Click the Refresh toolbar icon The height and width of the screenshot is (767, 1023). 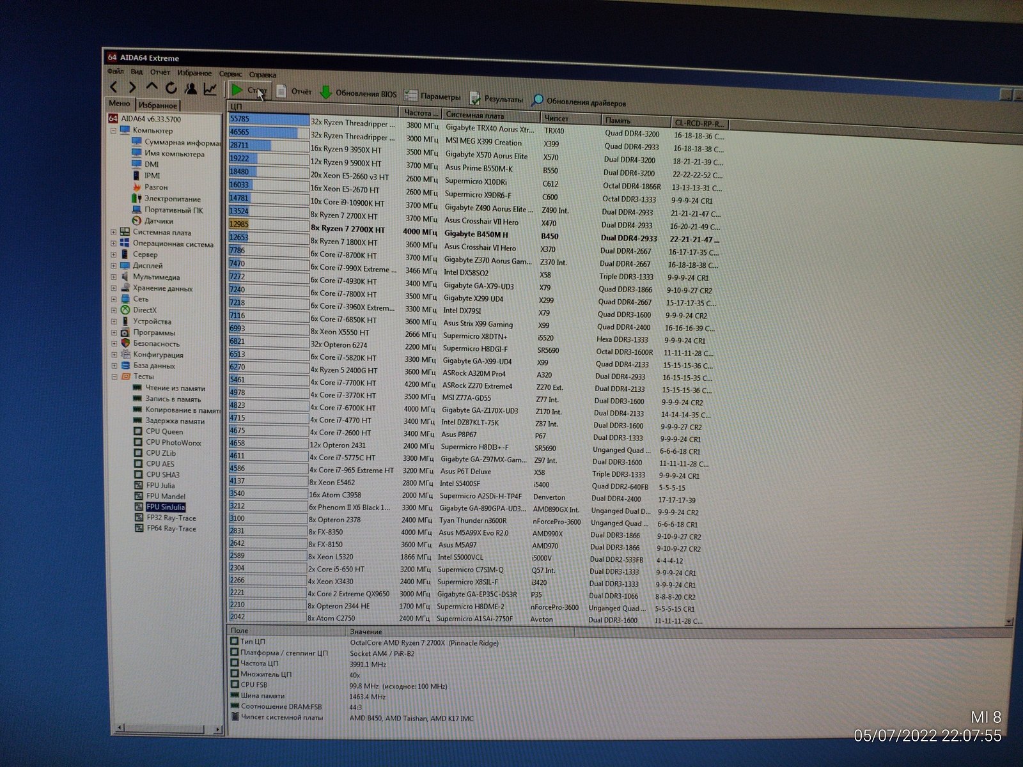pyautogui.click(x=171, y=88)
